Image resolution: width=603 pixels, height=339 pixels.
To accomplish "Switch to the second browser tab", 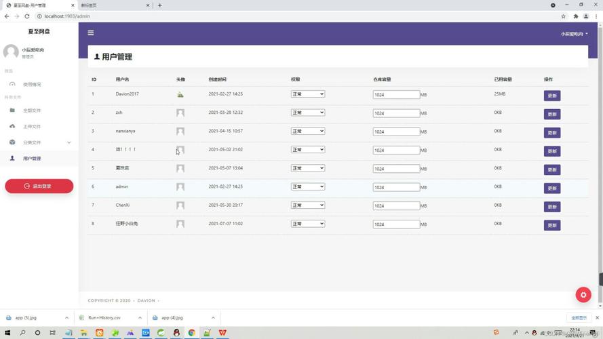I will [x=114, y=5].
